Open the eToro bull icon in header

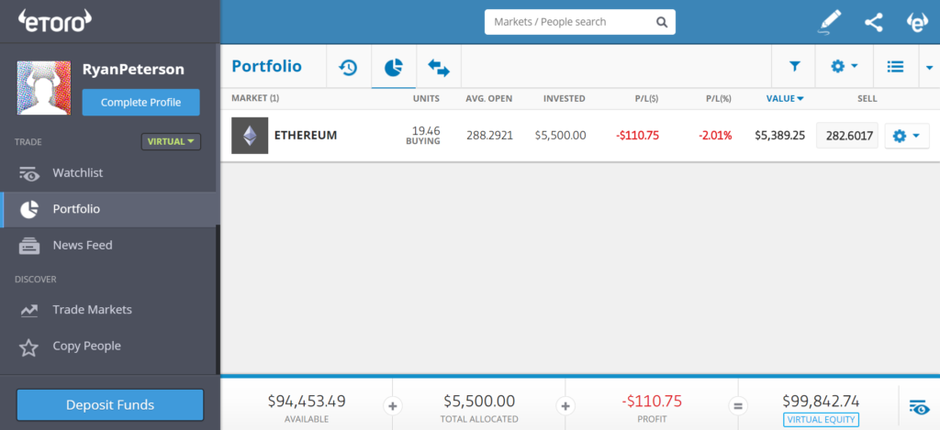point(917,22)
